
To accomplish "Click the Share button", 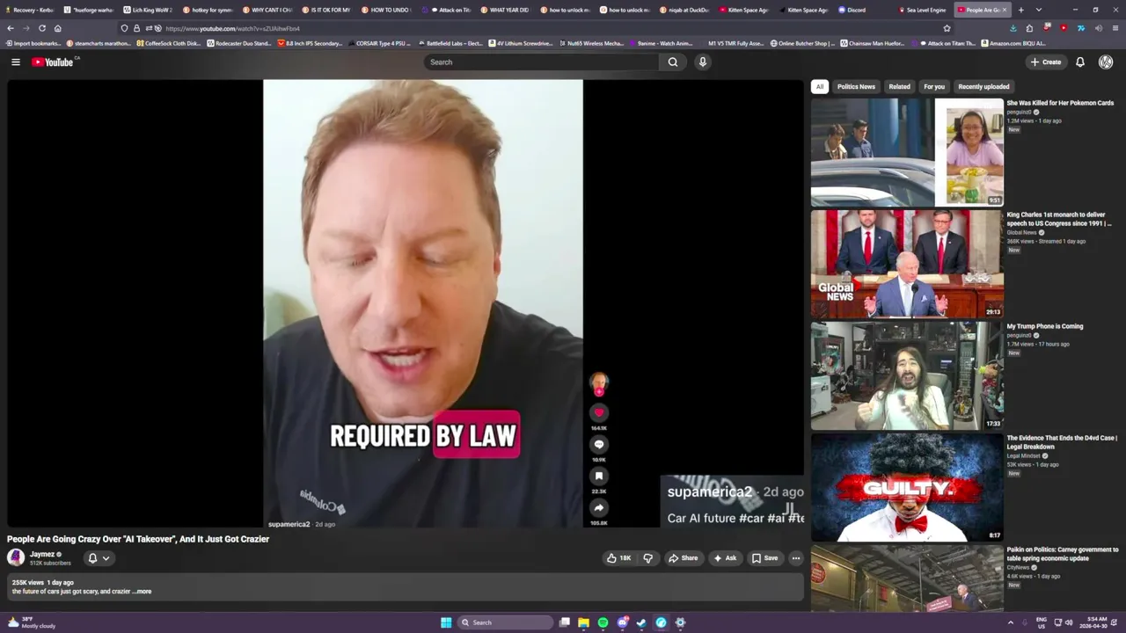I will [683, 558].
